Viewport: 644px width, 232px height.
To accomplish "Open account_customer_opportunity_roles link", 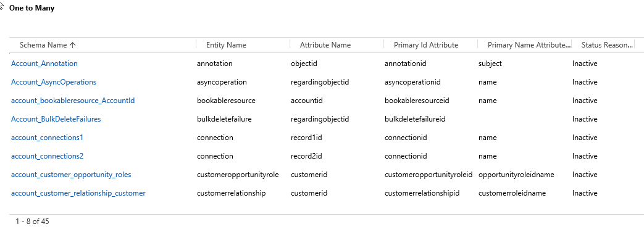I will point(71,175).
